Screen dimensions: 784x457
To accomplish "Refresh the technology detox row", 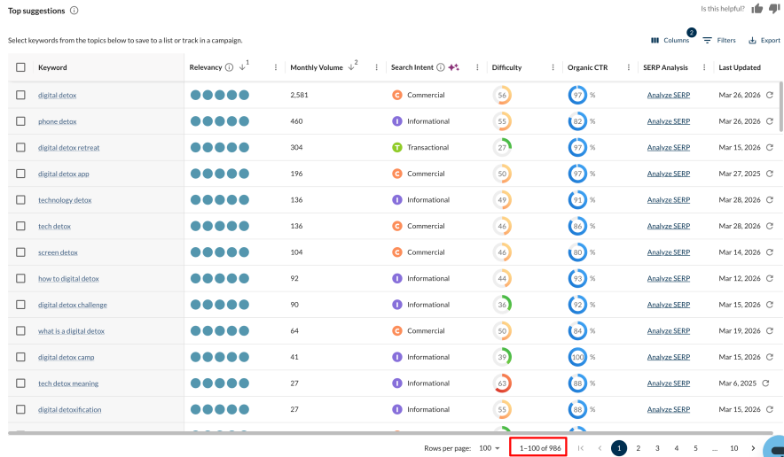I will [x=770, y=200].
